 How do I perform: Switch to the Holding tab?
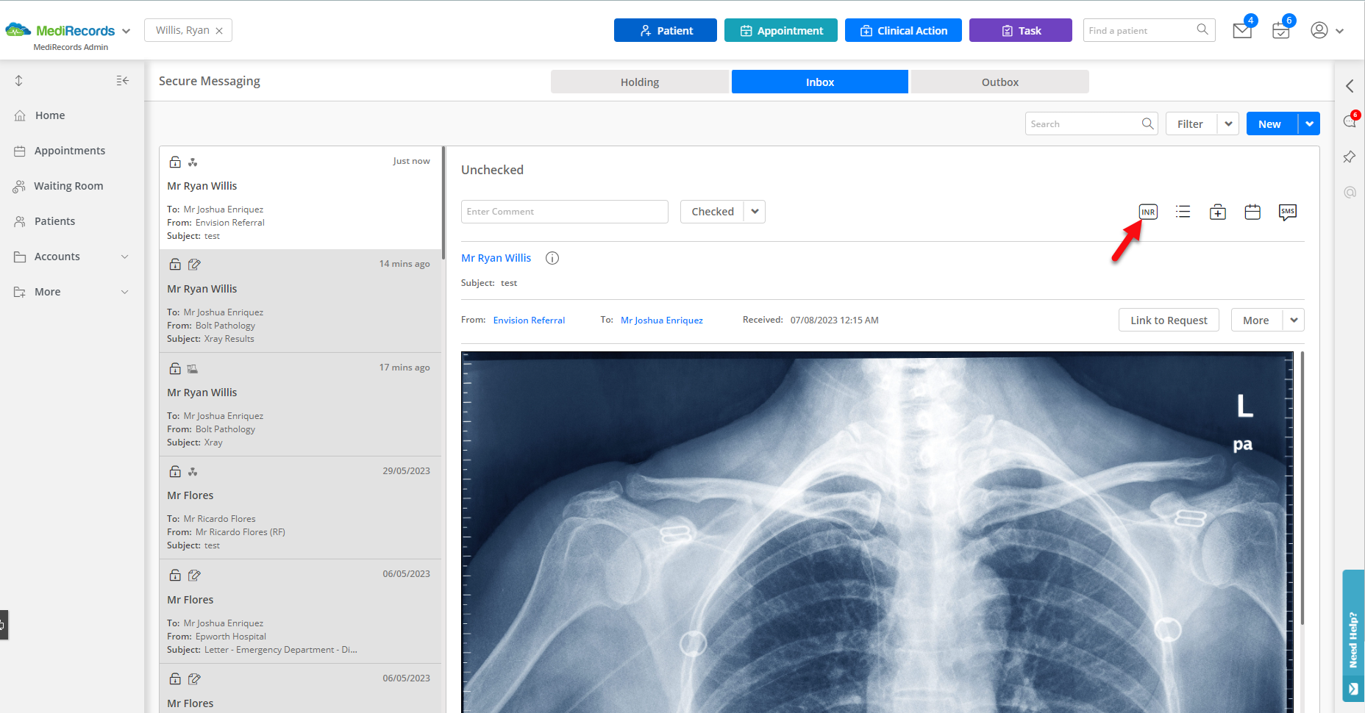[x=640, y=82]
